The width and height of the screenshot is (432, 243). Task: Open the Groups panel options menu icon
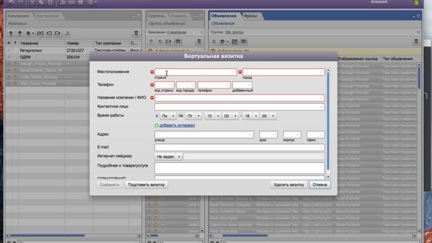(x=201, y=32)
